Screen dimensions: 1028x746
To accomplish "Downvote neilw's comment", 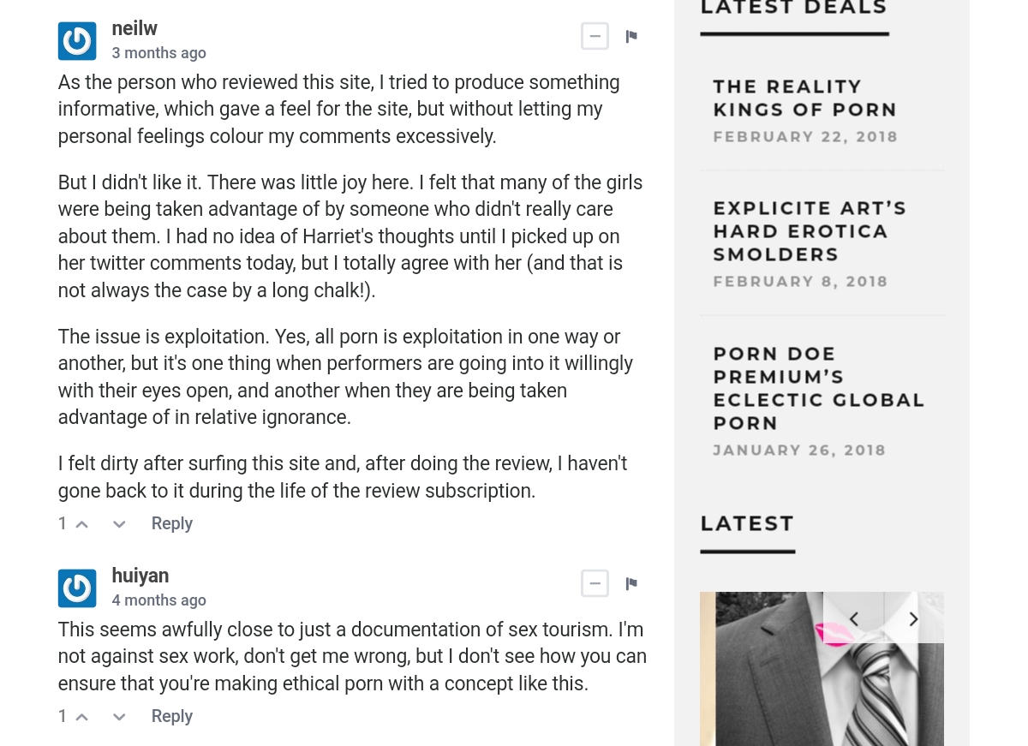I will [119, 524].
